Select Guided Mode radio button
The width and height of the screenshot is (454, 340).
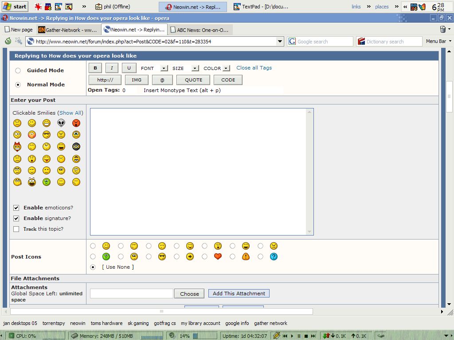(x=18, y=70)
